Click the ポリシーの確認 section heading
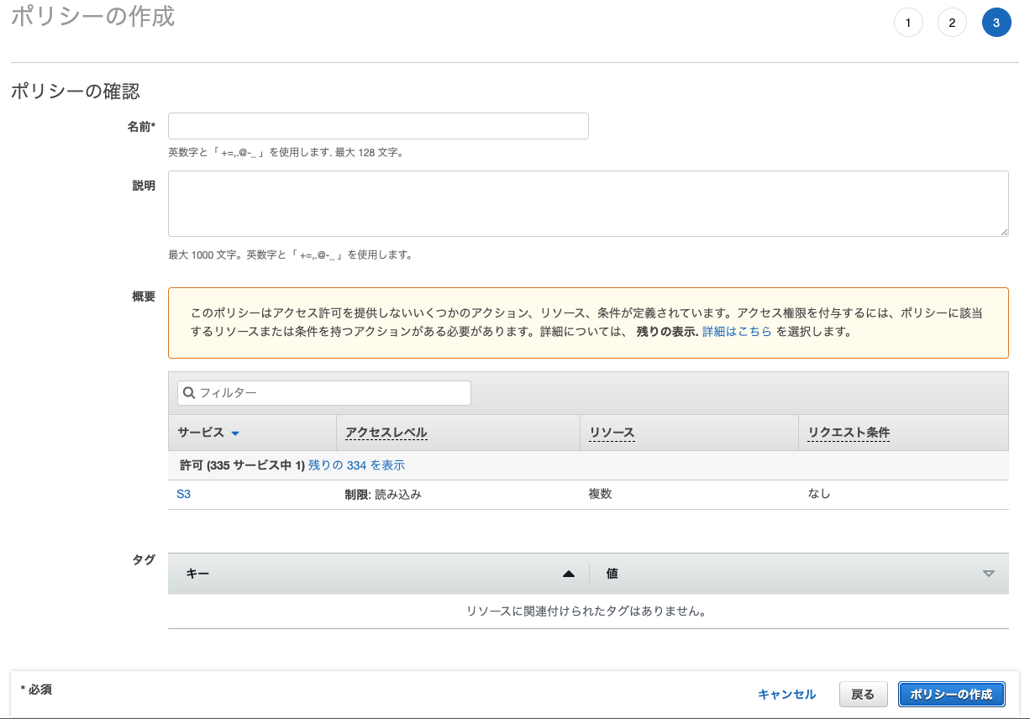The height and width of the screenshot is (719, 1030). click(x=75, y=92)
